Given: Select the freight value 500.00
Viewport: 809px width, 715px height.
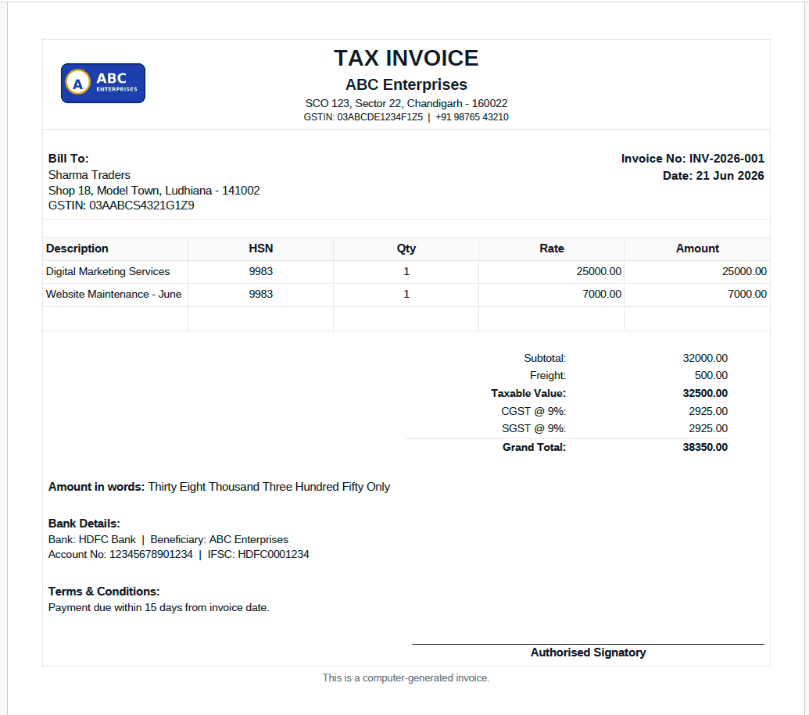Looking at the screenshot, I should pos(711,376).
